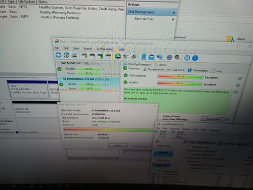
Task: Click the globe disk icon in the toolbar
Action: point(118,56)
